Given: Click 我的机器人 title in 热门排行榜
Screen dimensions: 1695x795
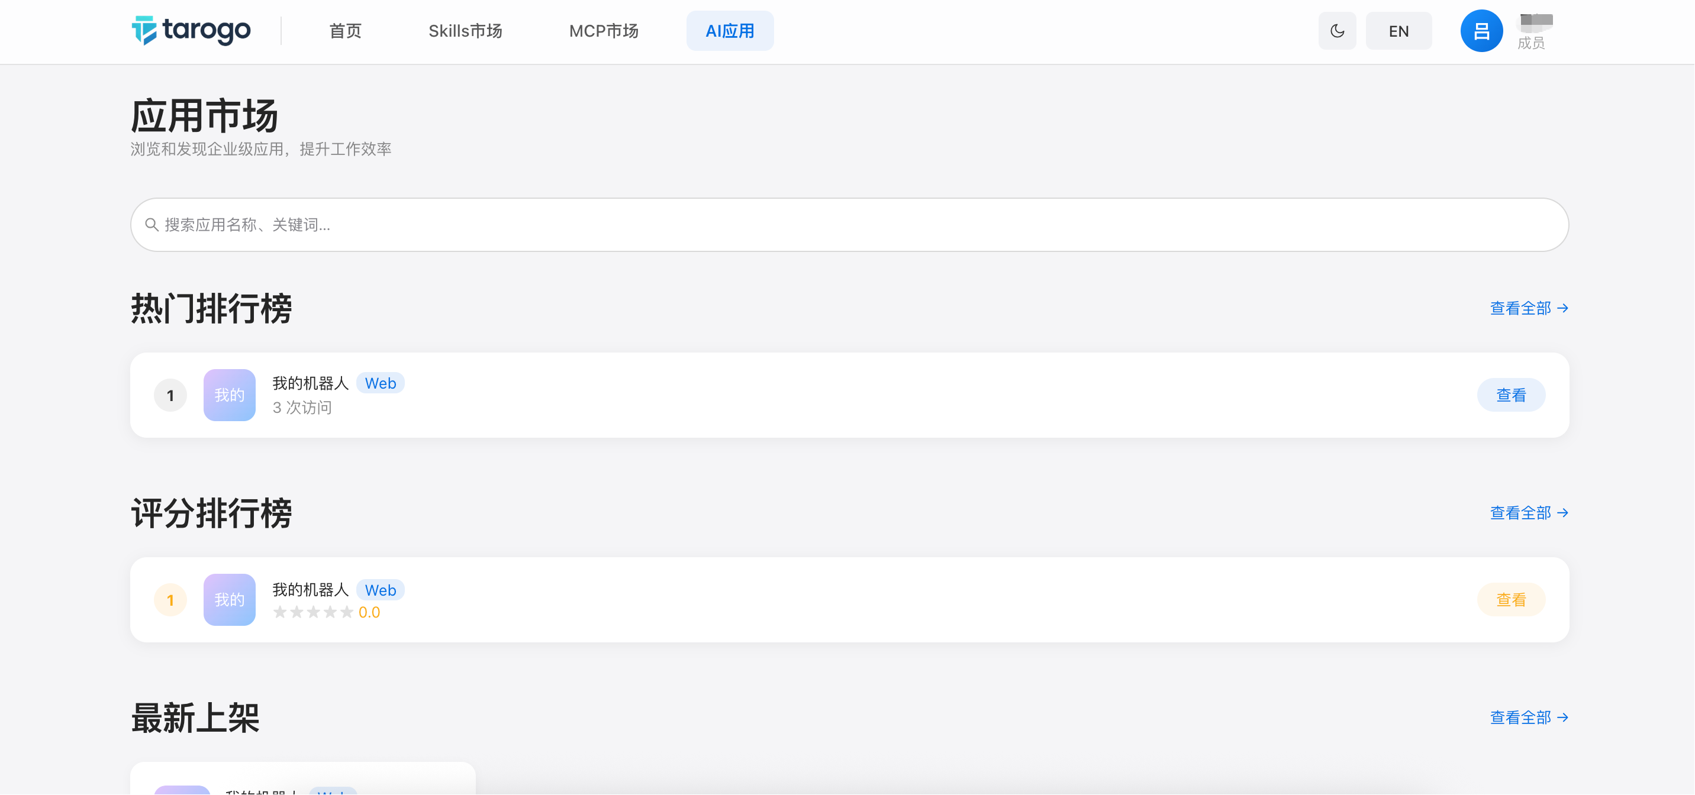Looking at the screenshot, I should tap(311, 383).
